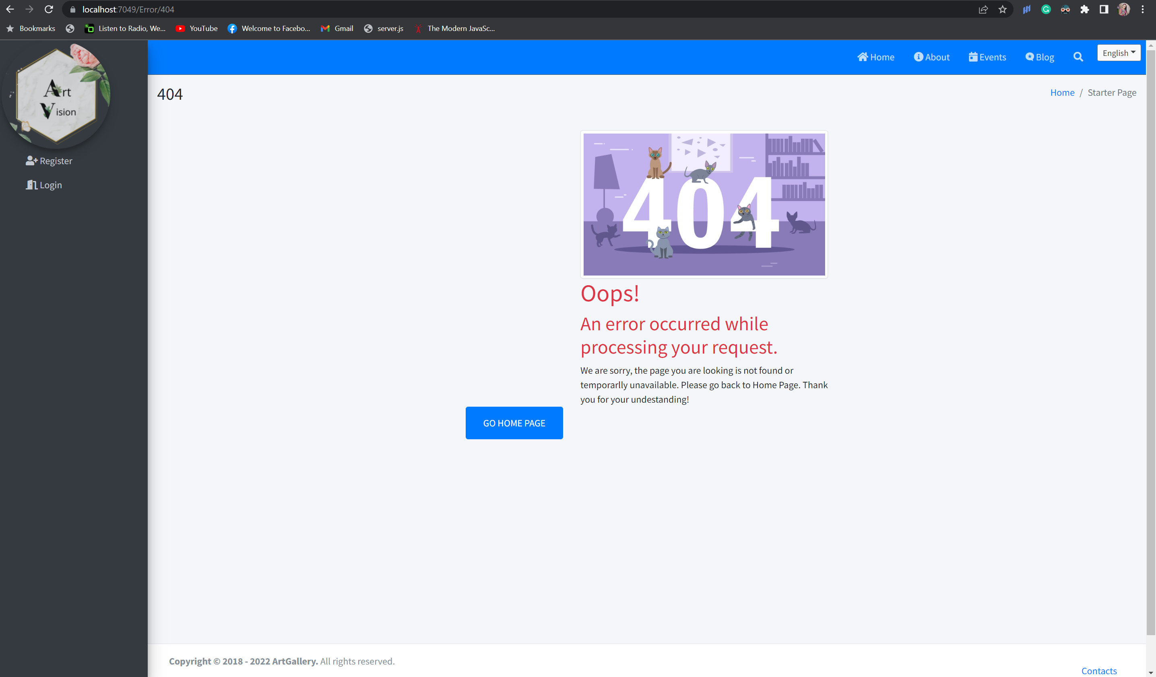The image size is (1156, 677).
Task: Click the glasses extension icon
Action: click(x=1065, y=10)
